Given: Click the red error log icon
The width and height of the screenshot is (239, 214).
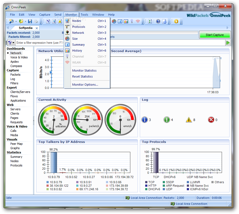Looking at the screenshot, I should coord(211,120).
